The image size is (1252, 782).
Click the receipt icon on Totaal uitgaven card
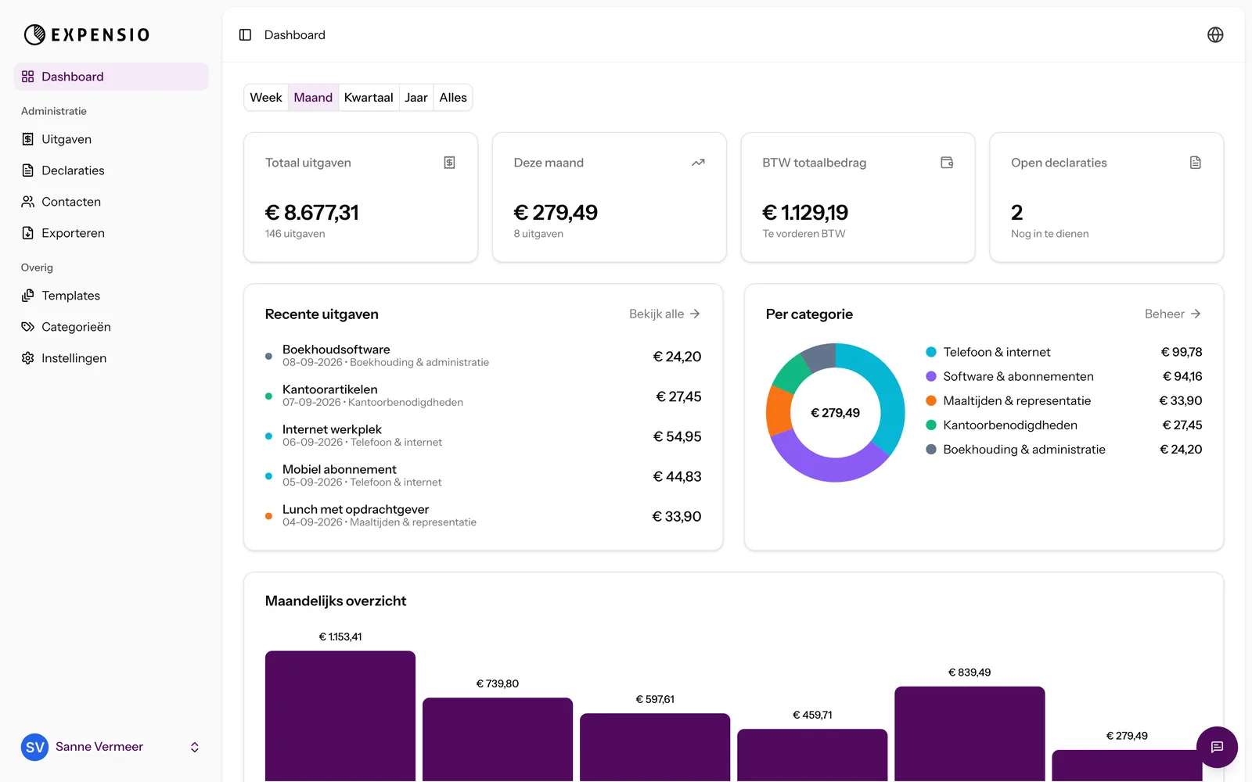coord(450,163)
